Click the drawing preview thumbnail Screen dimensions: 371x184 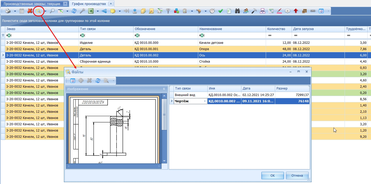114,130
